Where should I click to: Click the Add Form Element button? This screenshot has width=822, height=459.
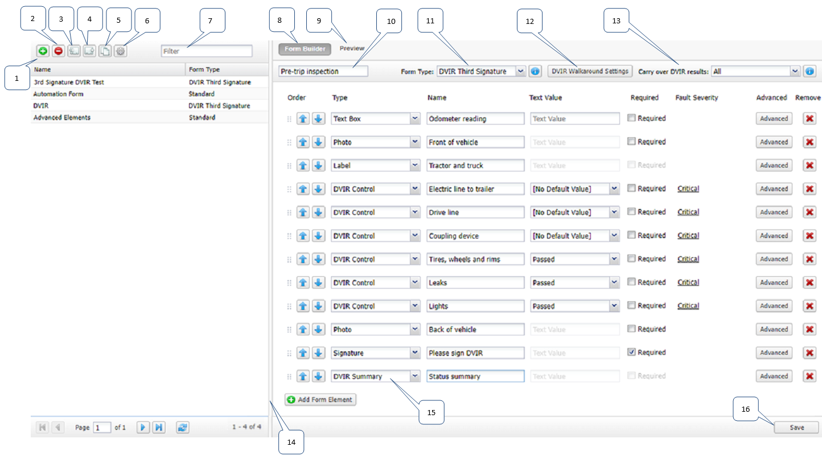pyautogui.click(x=320, y=399)
